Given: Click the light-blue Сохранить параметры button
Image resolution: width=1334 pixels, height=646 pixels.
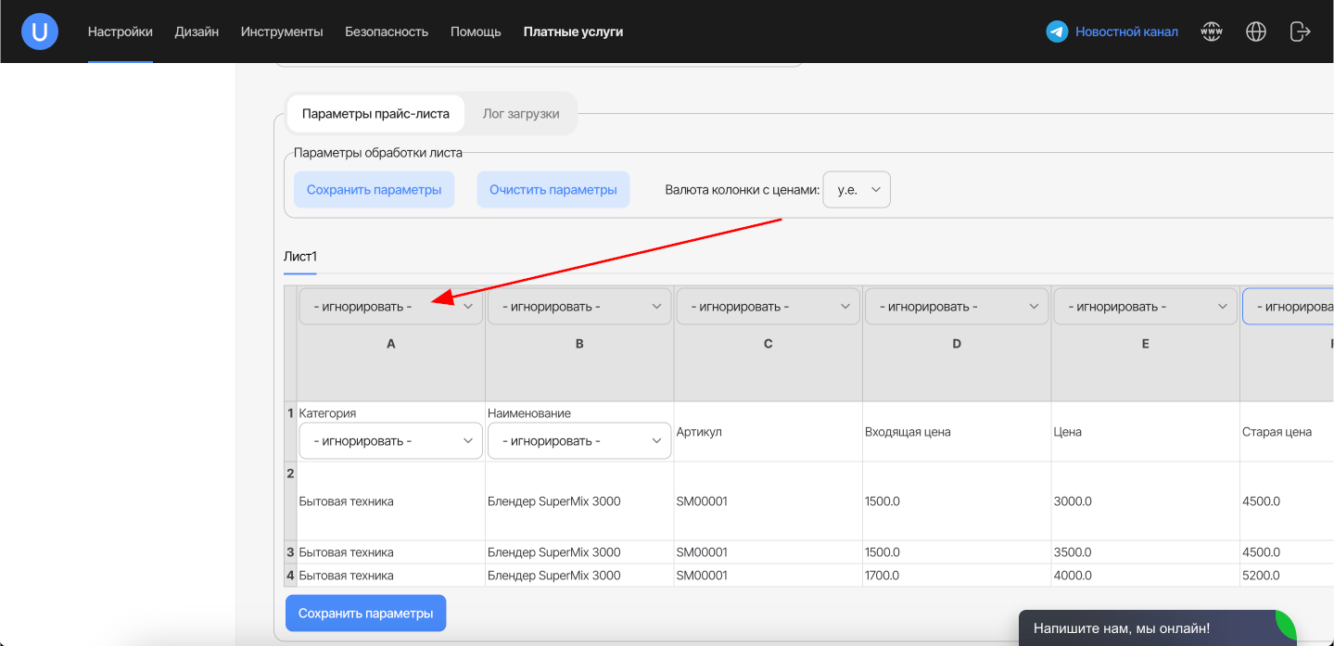Looking at the screenshot, I should [375, 190].
